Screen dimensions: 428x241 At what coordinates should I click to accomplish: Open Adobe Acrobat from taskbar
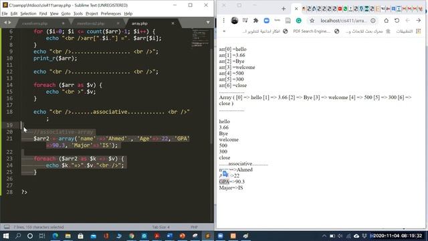pos(157,236)
